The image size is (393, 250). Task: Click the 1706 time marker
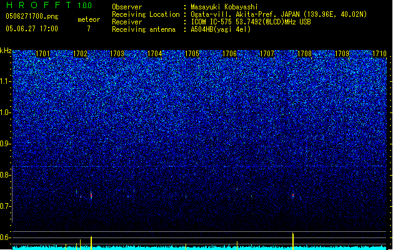point(229,54)
